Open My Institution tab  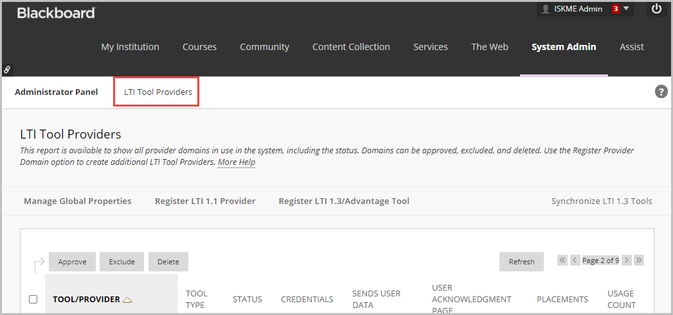(x=130, y=47)
